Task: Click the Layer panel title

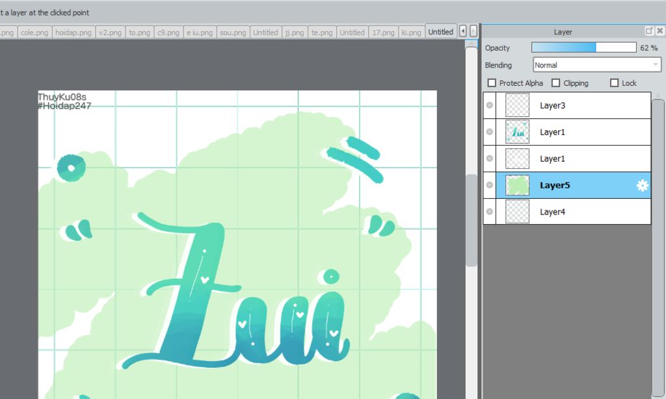Action: pos(563,32)
